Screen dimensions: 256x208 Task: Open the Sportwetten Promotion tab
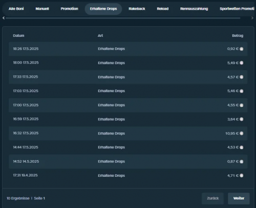[237, 9]
